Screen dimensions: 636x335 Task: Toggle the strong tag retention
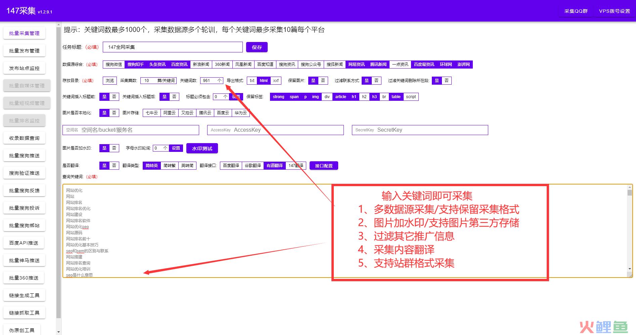coord(278,97)
